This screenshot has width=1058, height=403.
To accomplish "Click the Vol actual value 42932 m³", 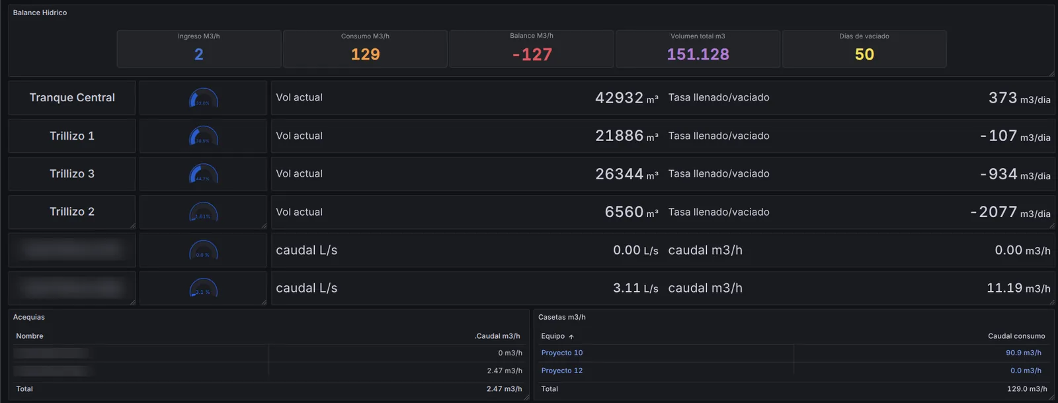I will 627,98.
